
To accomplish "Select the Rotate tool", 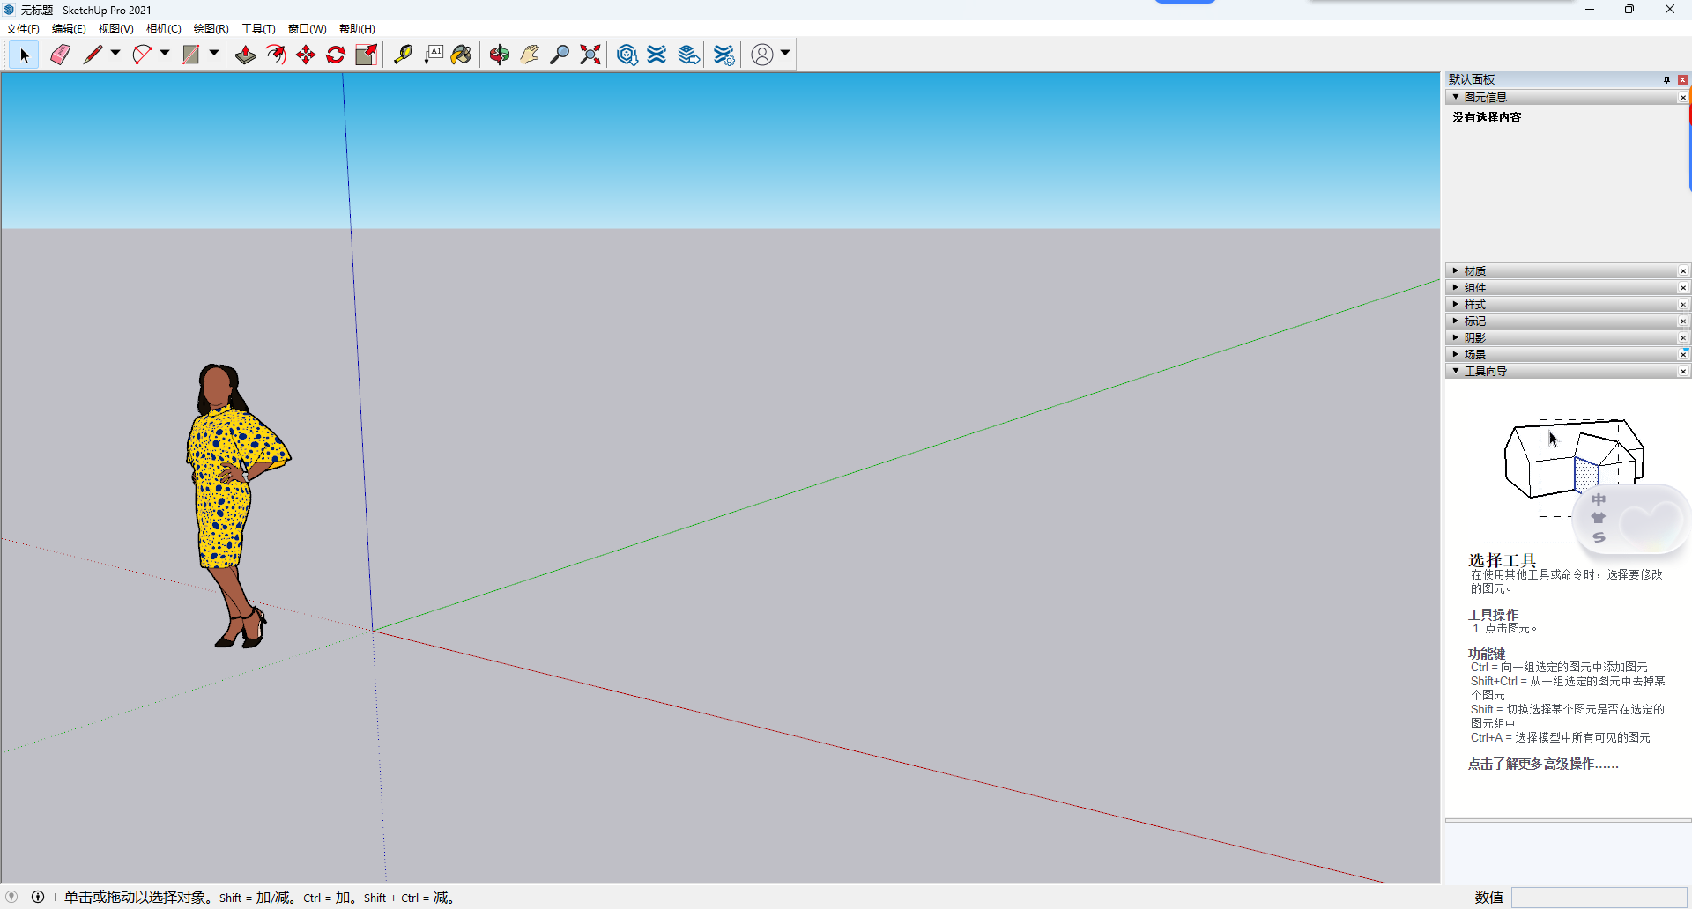I will coord(336,54).
